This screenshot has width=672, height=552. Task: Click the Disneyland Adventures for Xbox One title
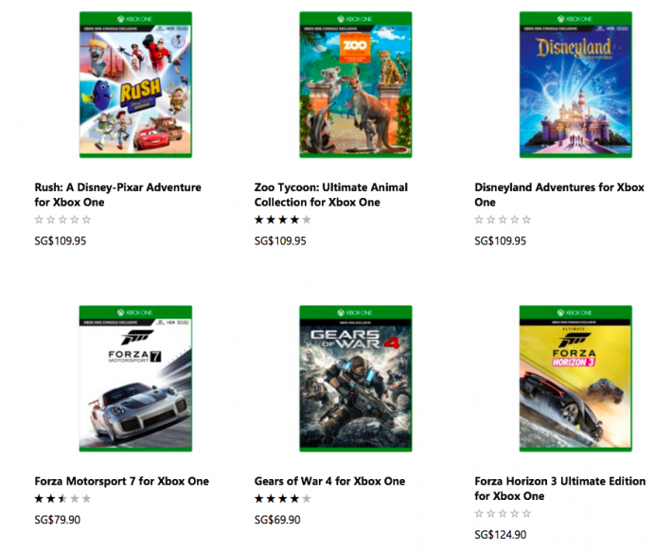559,194
